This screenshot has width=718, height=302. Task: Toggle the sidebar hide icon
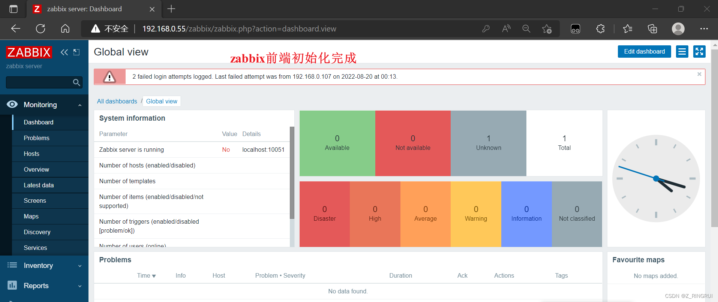click(76, 52)
